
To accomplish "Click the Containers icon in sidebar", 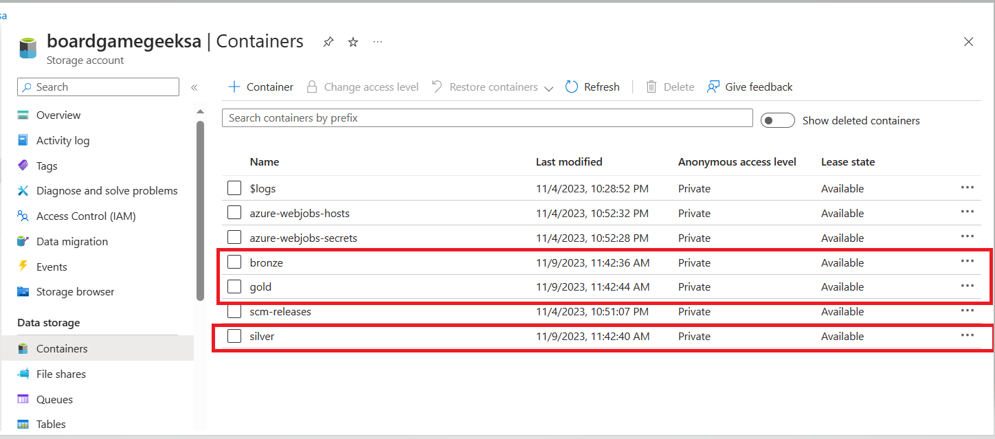I will point(23,348).
